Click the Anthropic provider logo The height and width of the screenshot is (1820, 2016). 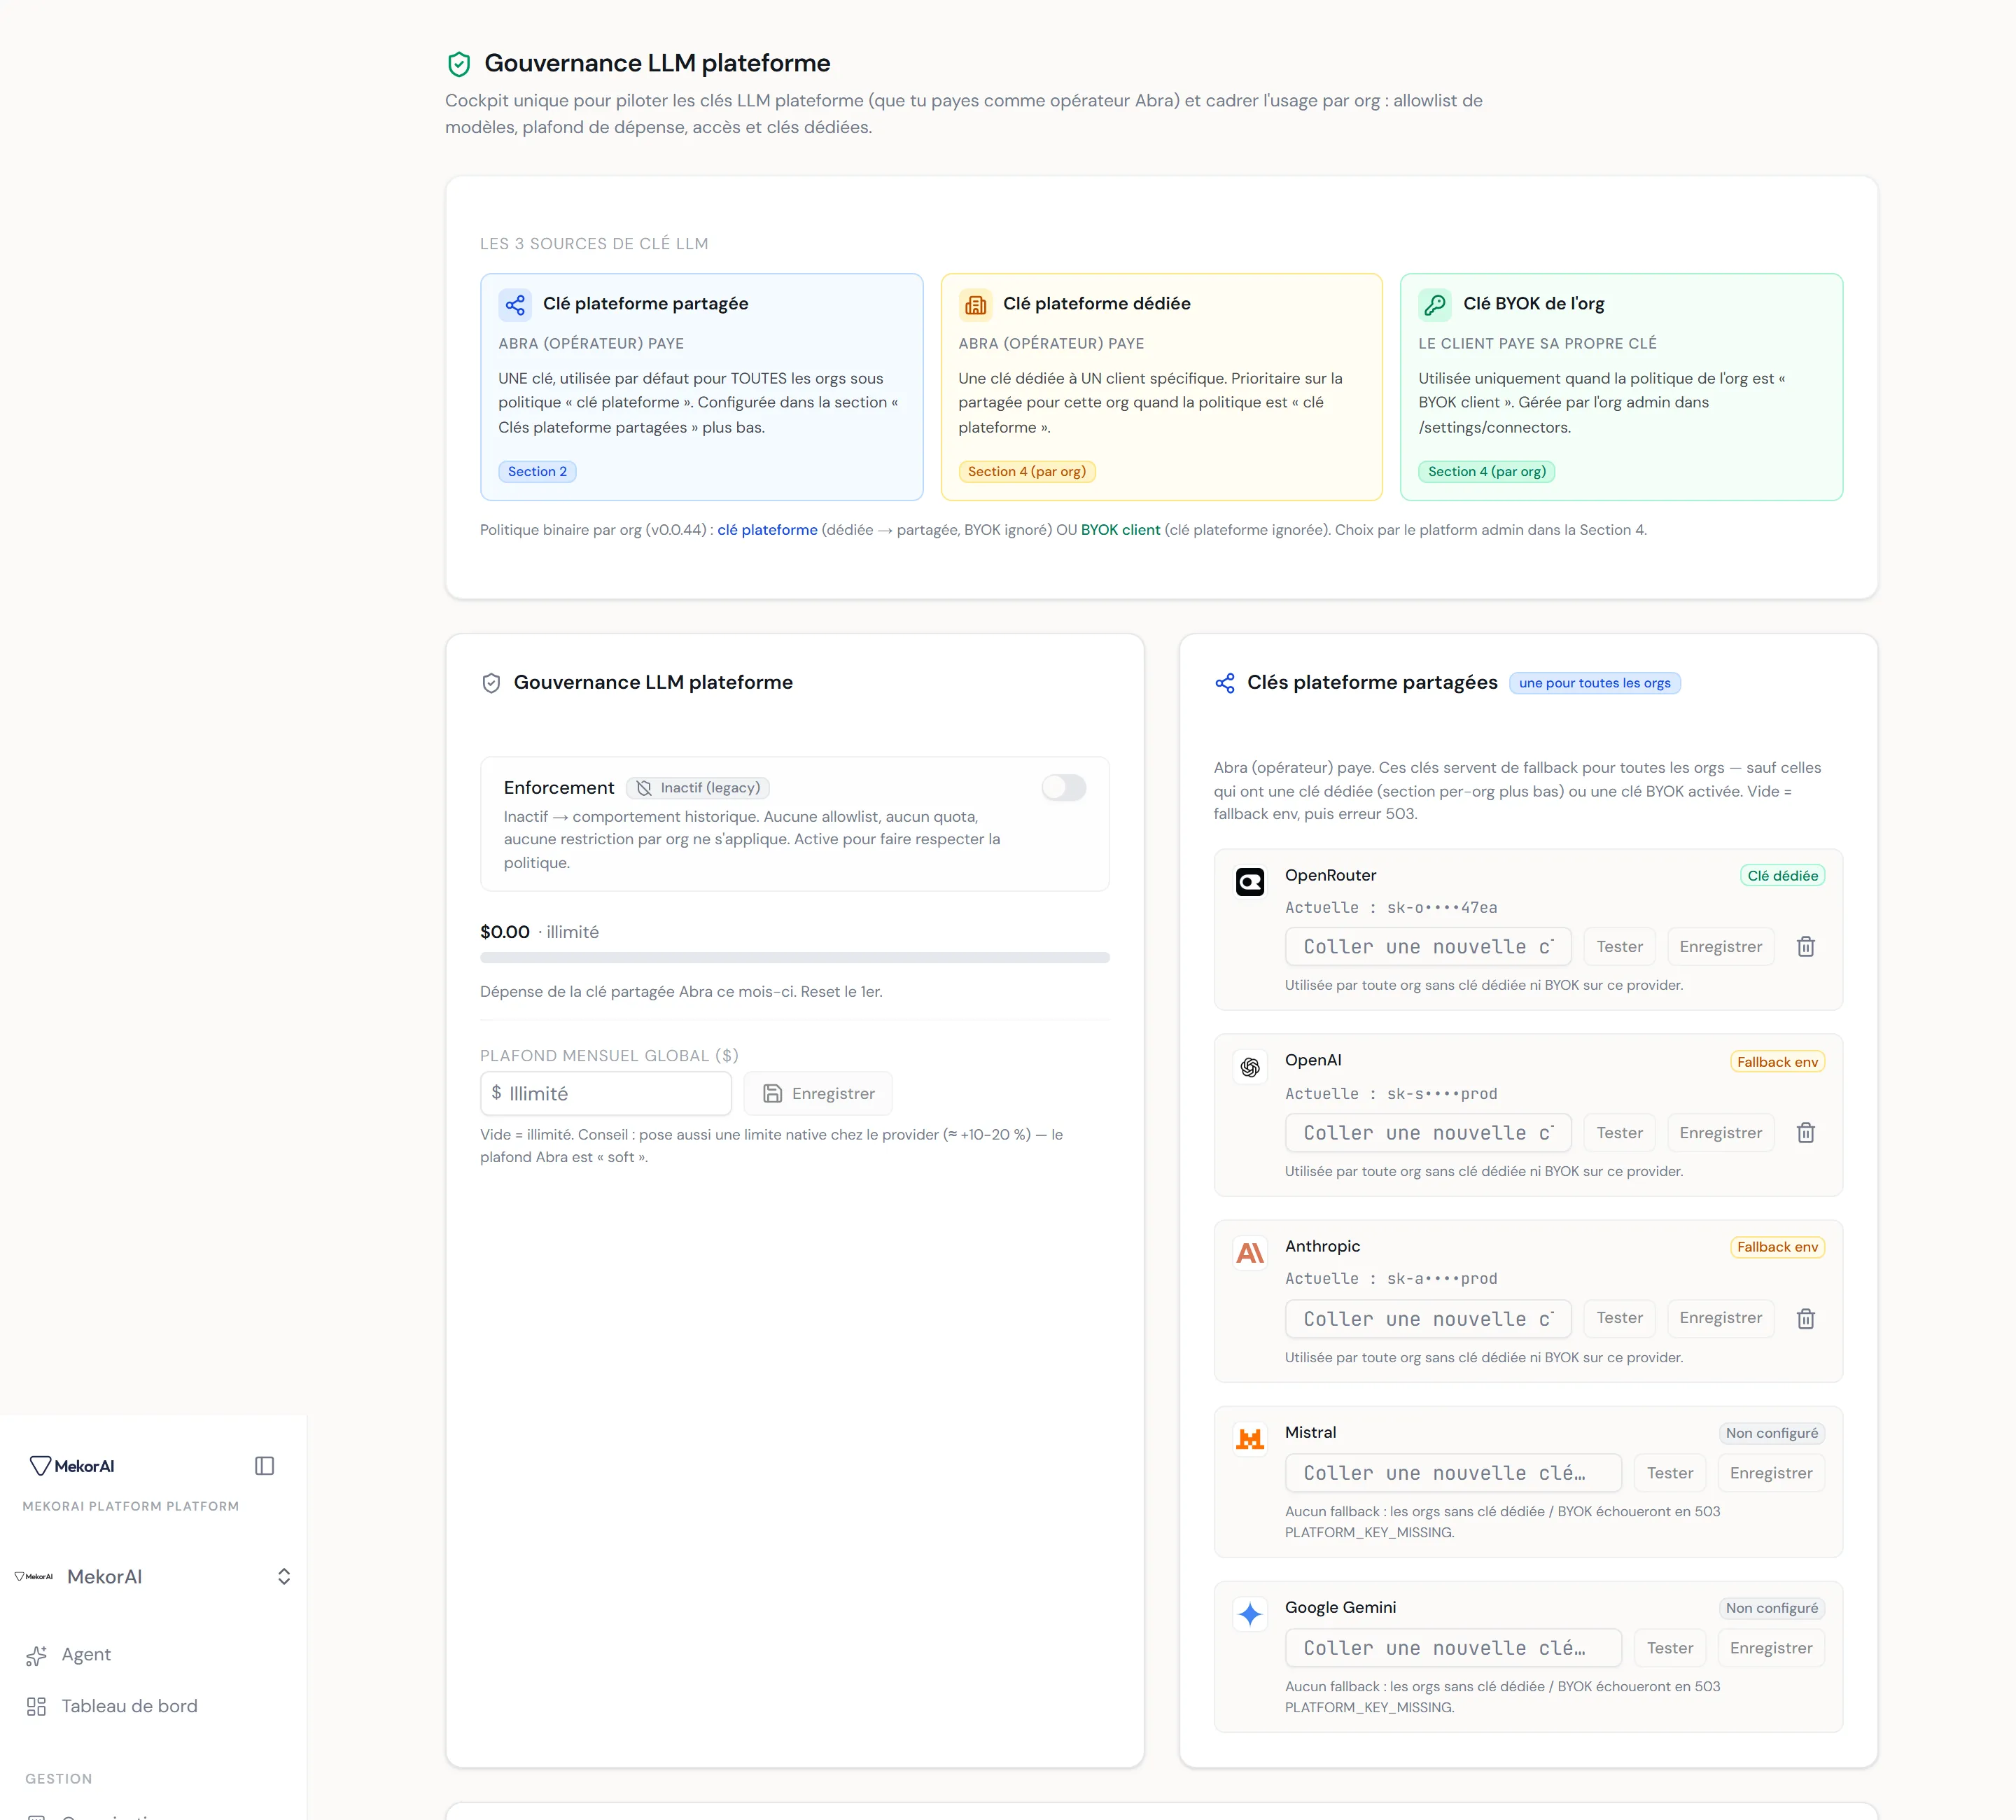click(1250, 1253)
